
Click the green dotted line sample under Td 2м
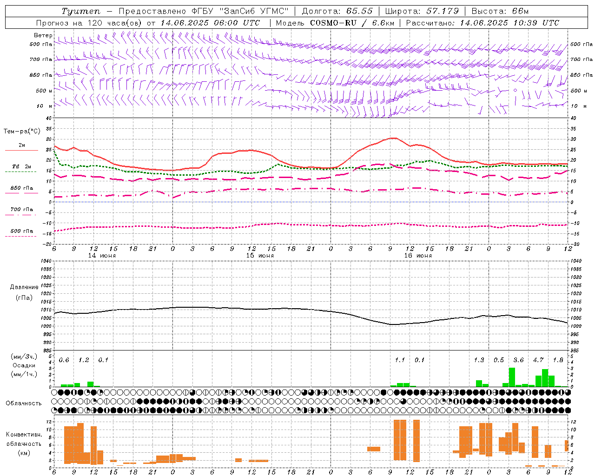(x=21, y=172)
